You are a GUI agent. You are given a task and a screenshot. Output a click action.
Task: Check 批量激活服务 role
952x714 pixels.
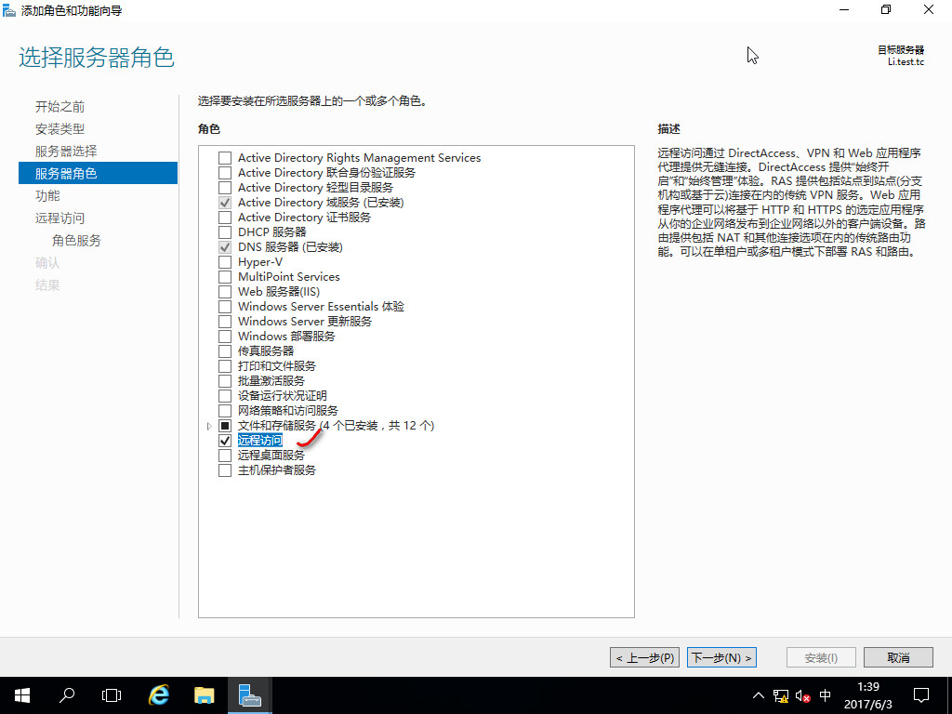pyautogui.click(x=225, y=381)
